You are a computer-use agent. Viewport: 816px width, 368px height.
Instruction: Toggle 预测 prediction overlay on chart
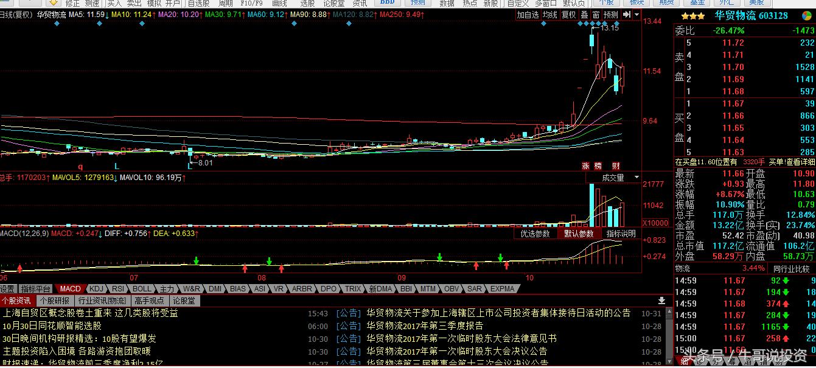pos(611,14)
